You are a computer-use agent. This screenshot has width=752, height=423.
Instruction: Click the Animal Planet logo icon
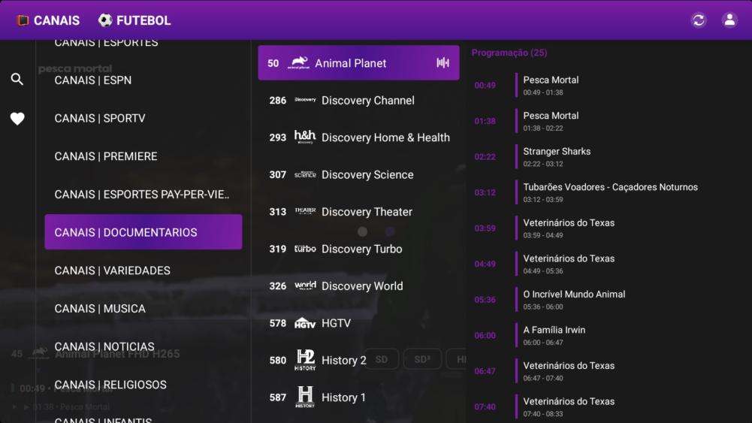click(x=299, y=63)
